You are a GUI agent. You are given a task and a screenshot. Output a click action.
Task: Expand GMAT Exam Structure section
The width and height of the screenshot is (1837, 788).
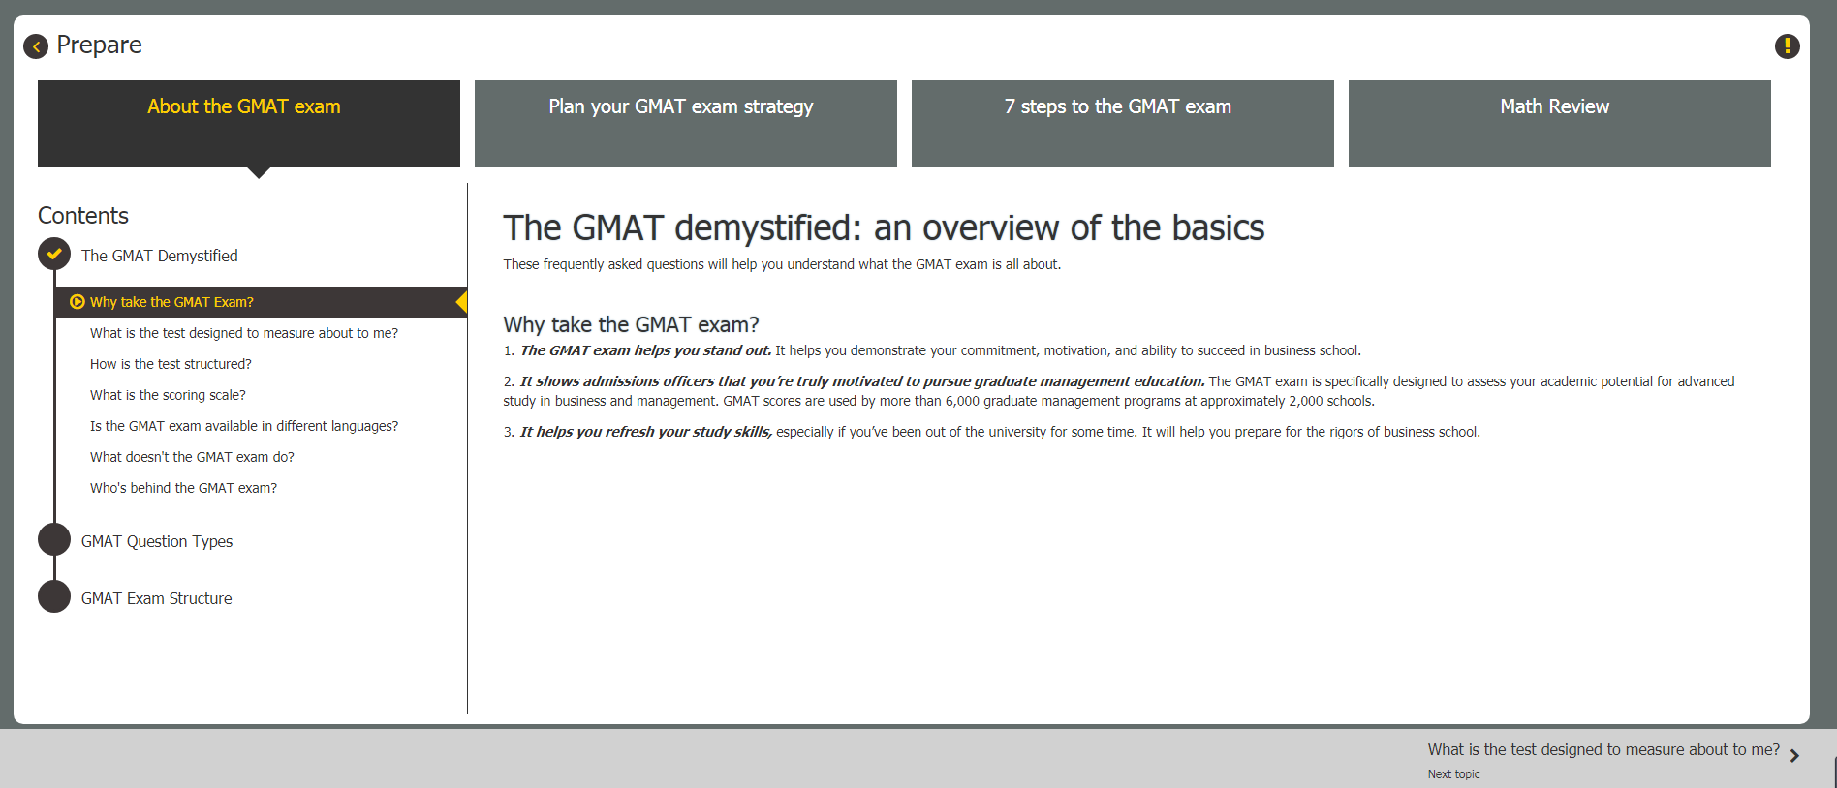[157, 598]
